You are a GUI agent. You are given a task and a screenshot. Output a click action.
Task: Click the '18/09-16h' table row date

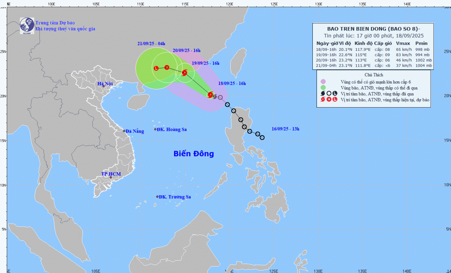pos(326,49)
